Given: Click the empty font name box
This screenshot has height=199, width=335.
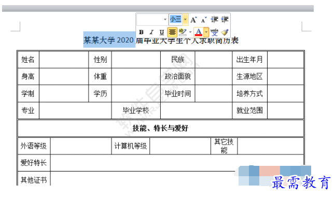Looking at the screenshot, I should click(150, 20).
